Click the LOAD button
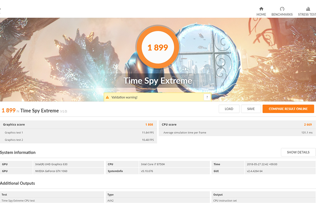Screen dimensions: 316x211 click(x=229, y=109)
